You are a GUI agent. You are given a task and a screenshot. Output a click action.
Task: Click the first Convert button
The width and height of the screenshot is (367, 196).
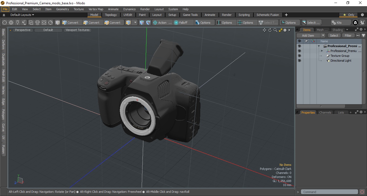[72, 23]
